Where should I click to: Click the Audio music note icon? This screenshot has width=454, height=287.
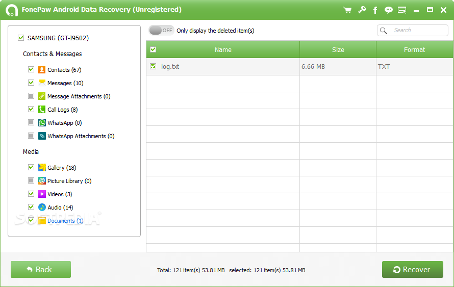(42, 207)
